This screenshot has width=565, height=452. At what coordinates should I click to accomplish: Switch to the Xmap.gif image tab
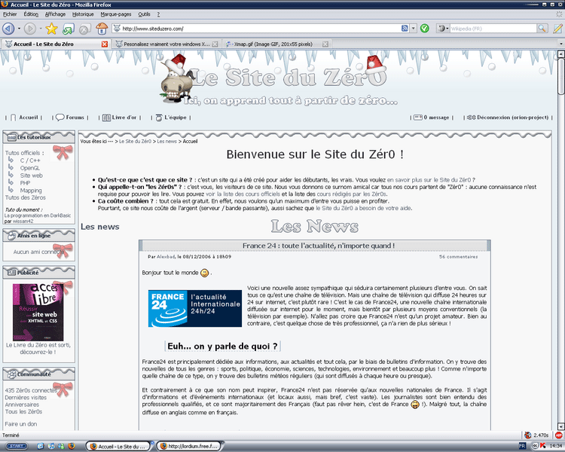273,44
